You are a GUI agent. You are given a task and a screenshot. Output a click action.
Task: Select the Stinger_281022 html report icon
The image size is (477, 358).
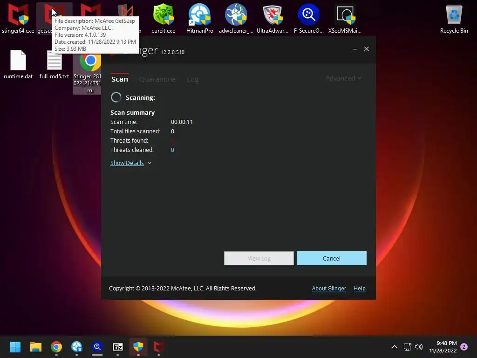coord(87,74)
